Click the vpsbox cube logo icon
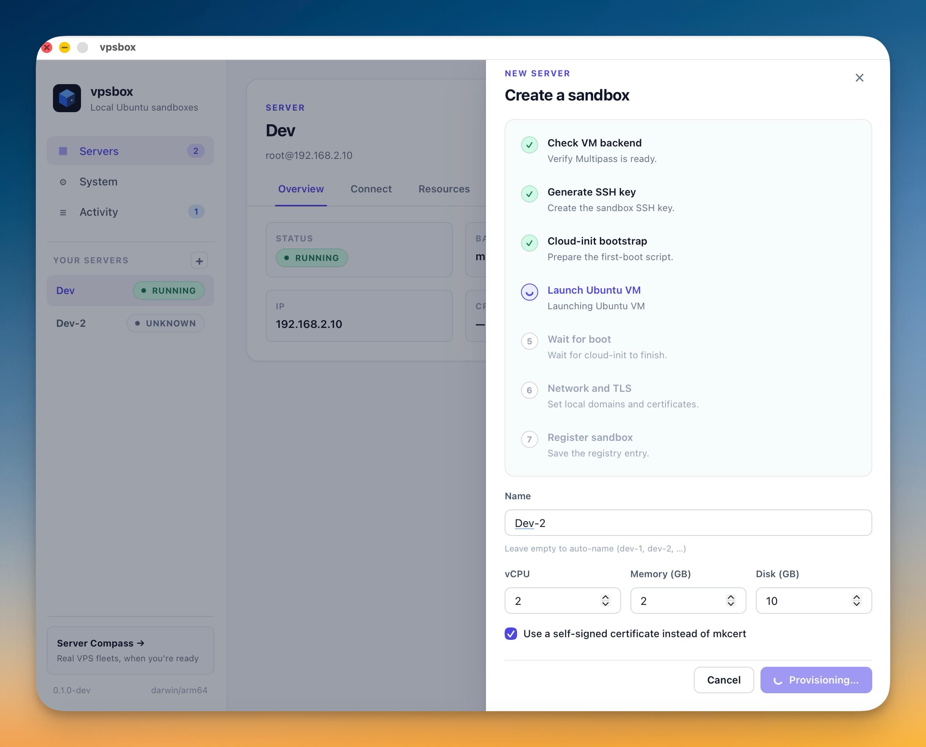The image size is (926, 747). tap(67, 98)
